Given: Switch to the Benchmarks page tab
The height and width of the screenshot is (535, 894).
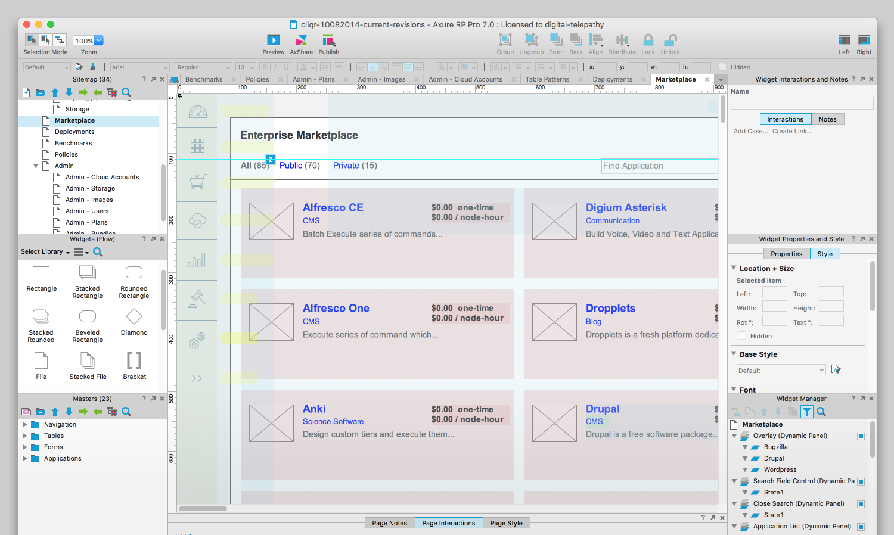Looking at the screenshot, I should click(x=204, y=79).
